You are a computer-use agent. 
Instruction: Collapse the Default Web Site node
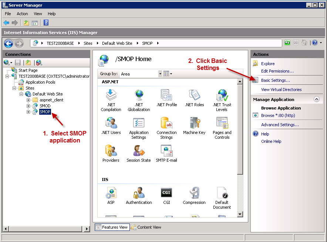click(21, 94)
